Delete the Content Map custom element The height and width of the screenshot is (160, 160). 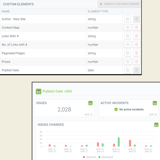[136, 28]
